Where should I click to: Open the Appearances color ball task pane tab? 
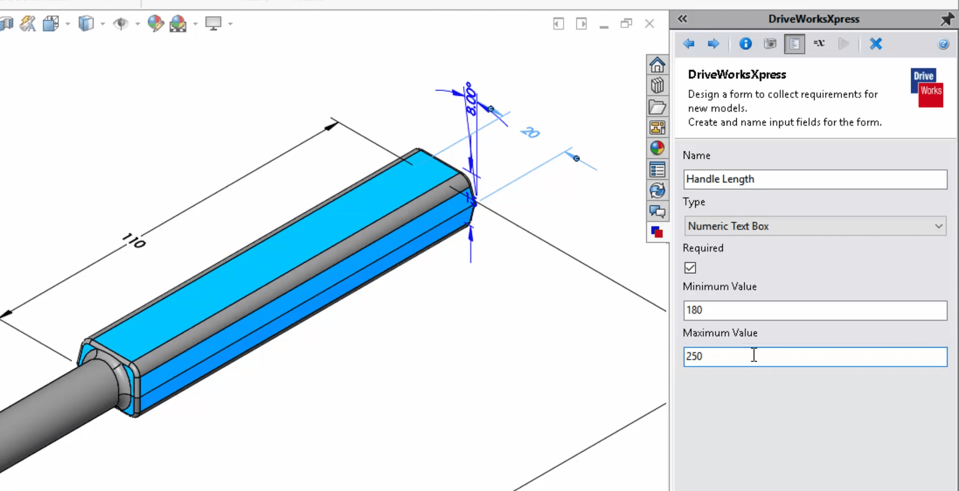657,148
